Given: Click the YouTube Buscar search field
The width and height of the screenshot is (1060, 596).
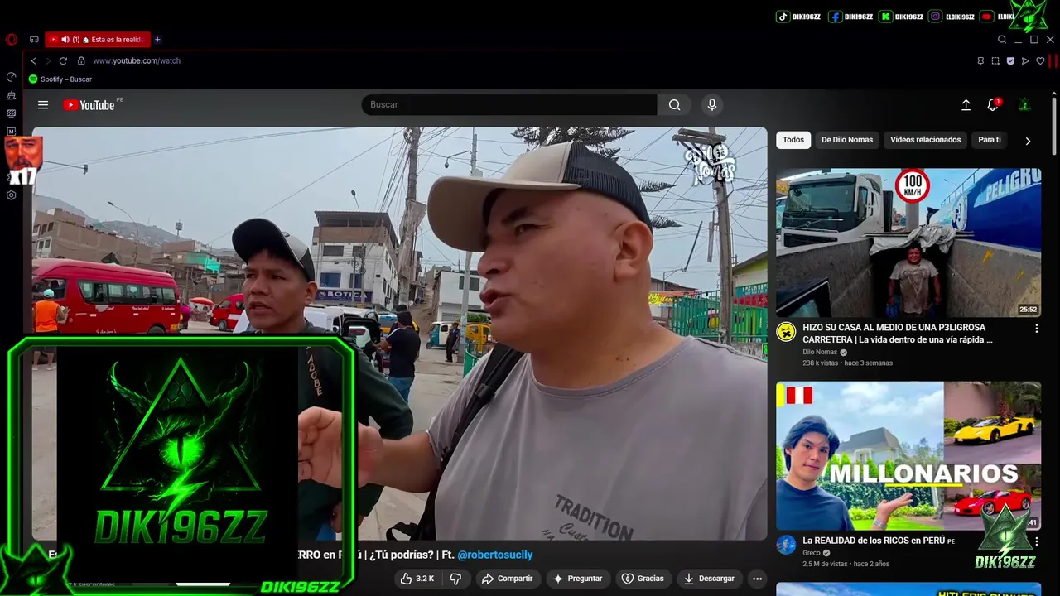Looking at the screenshot, I should coord(509,104).
